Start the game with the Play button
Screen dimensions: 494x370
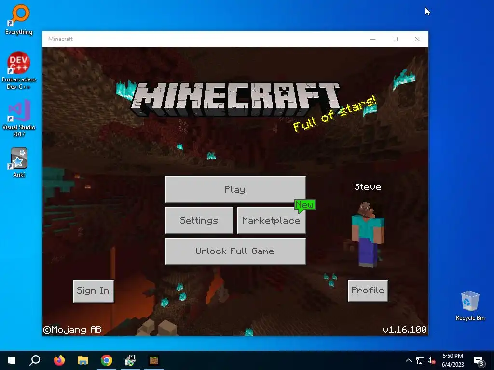[235, 189]
